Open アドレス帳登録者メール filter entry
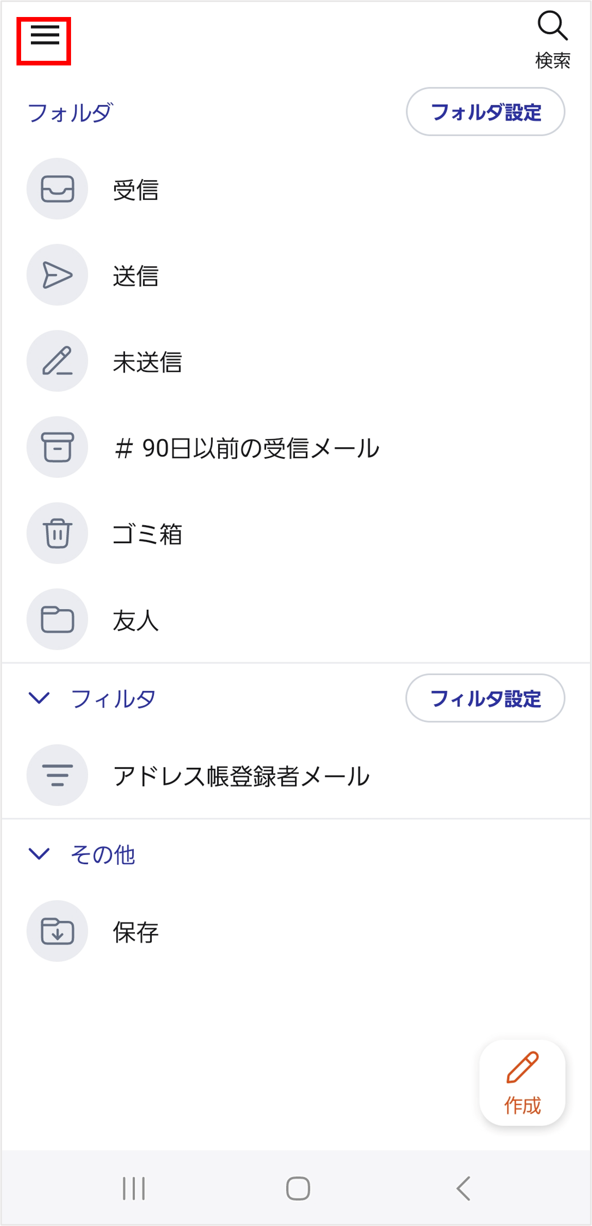Viewport: 592px width, 1226px height. point(241,776)
